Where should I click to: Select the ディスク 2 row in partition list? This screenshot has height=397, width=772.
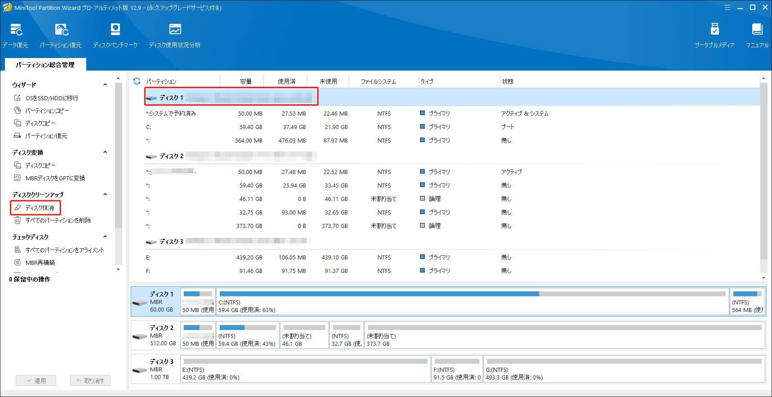coord(452,156)
